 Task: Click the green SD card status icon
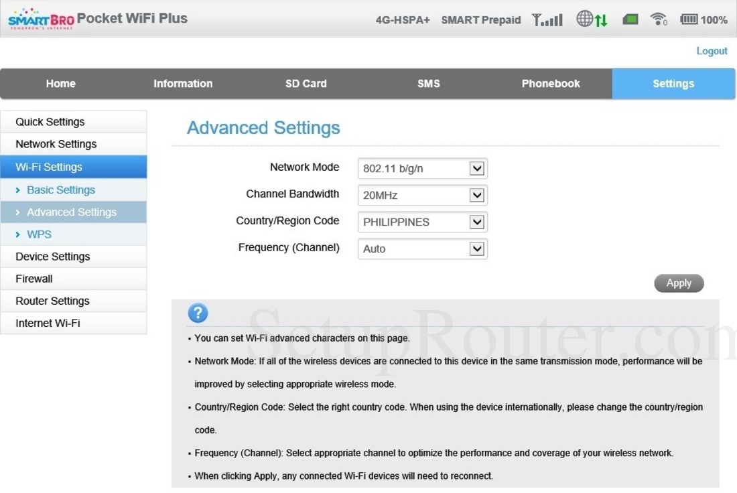pos(630,19)
